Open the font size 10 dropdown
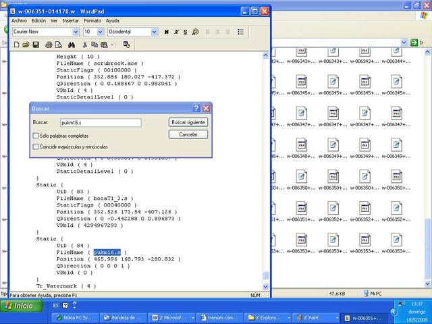Screen dimensions: 432x324 click(101, 32)
